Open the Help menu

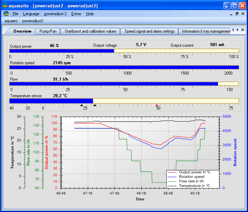tap(90, 14)
